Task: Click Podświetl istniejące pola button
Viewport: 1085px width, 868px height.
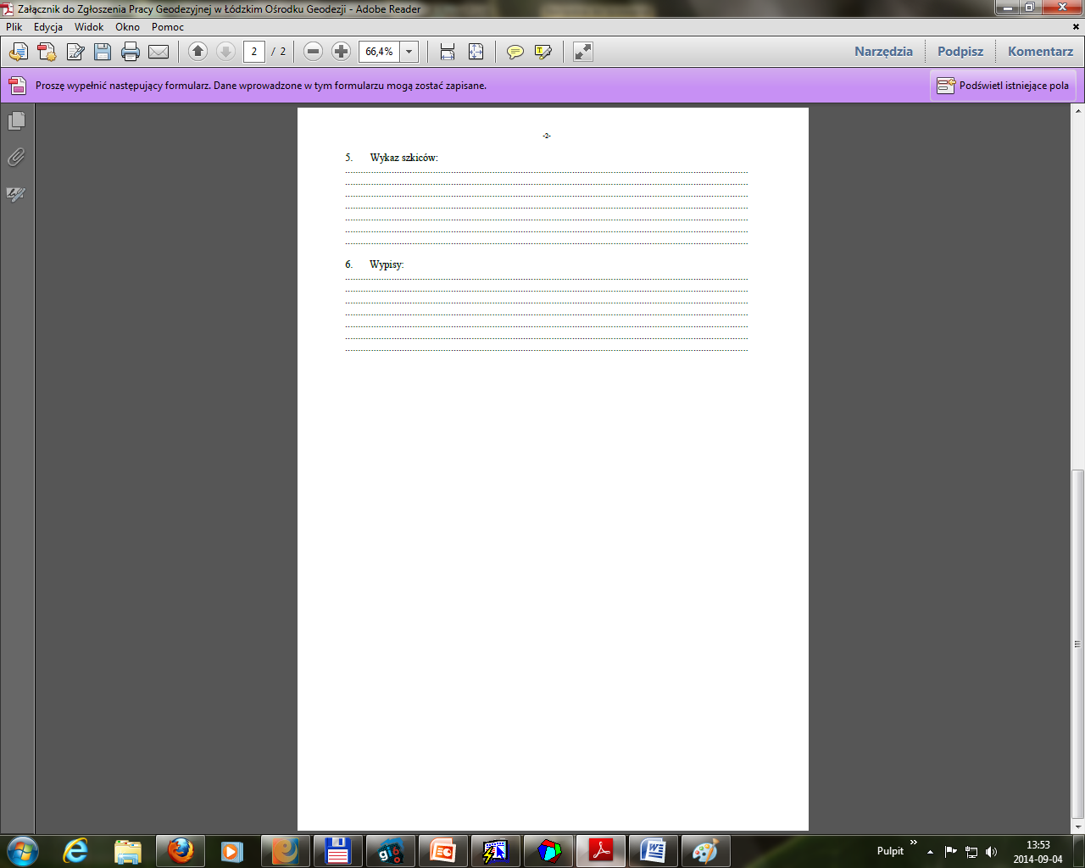Action: pyautogui.click(x=1003, y=86)
